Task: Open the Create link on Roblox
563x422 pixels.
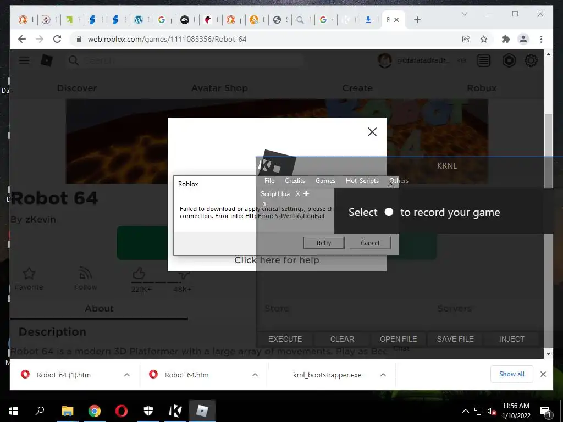Action: pyautogui.click(x=357, y=88)
